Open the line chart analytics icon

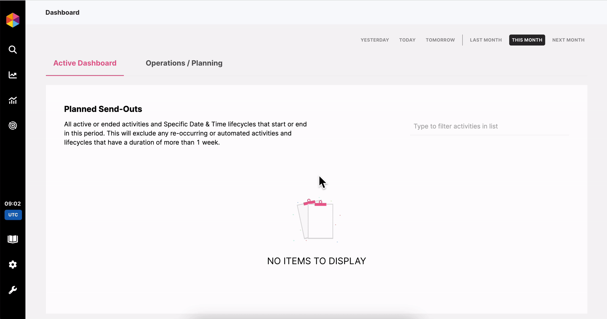point(13,75)
